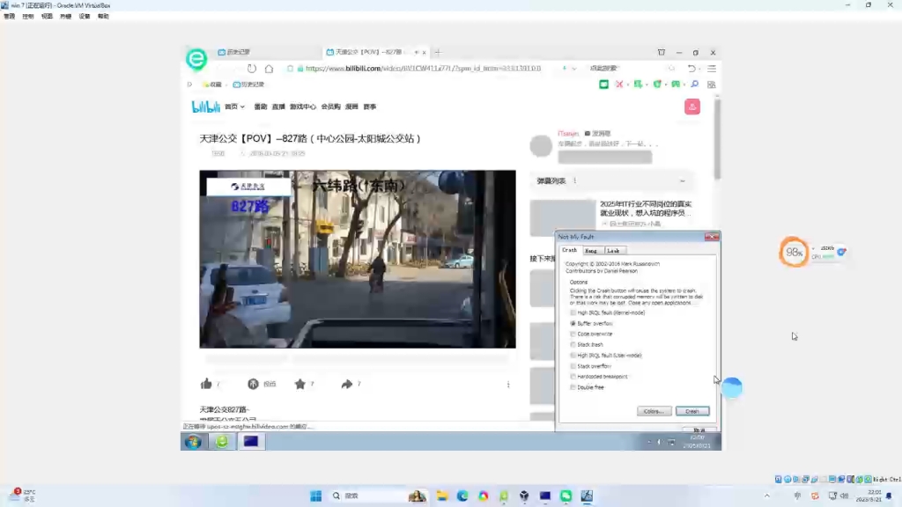Screen dimensions: 902x507
Task: Click VirtualBox icon on host taskbar
Action: click(x=524, y=496)
